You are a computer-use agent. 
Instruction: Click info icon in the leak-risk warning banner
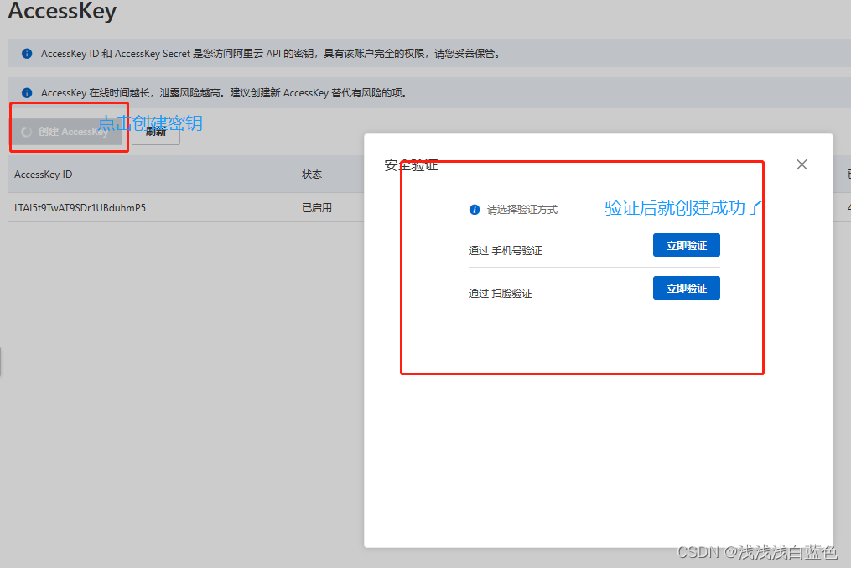[27, 93]
